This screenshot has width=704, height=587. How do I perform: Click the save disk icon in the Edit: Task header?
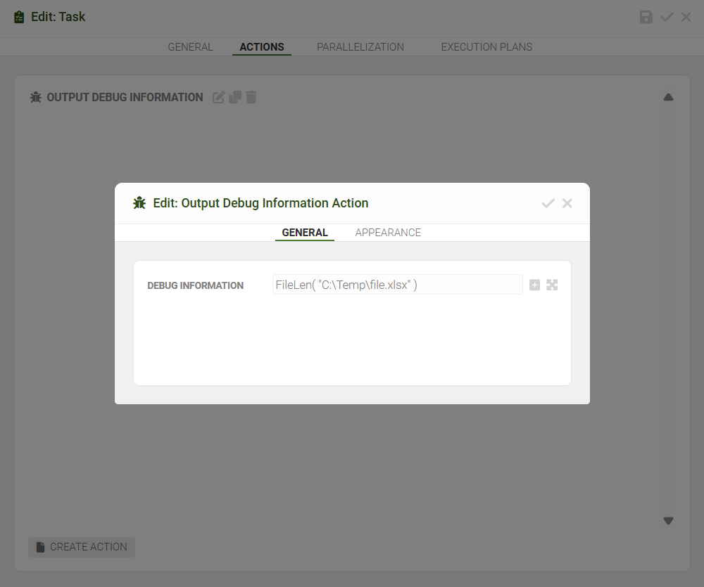[x=646, y=17]
